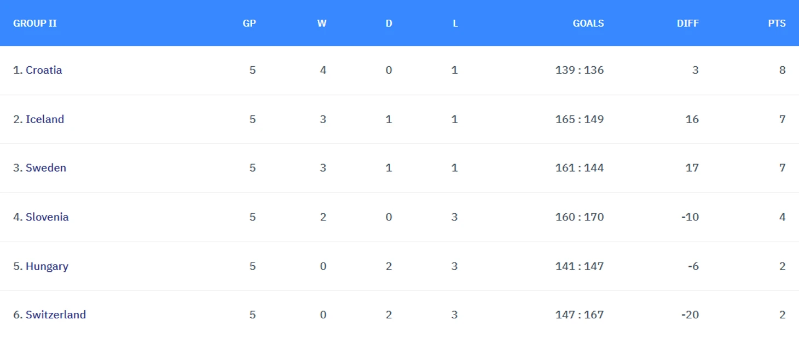
Task: Click Croatia's points total of 8
Action: pos(783,70)
